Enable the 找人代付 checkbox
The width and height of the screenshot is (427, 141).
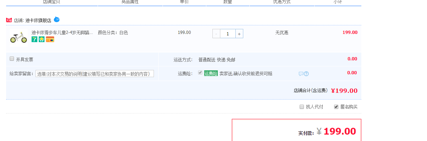tap(302, 107)
